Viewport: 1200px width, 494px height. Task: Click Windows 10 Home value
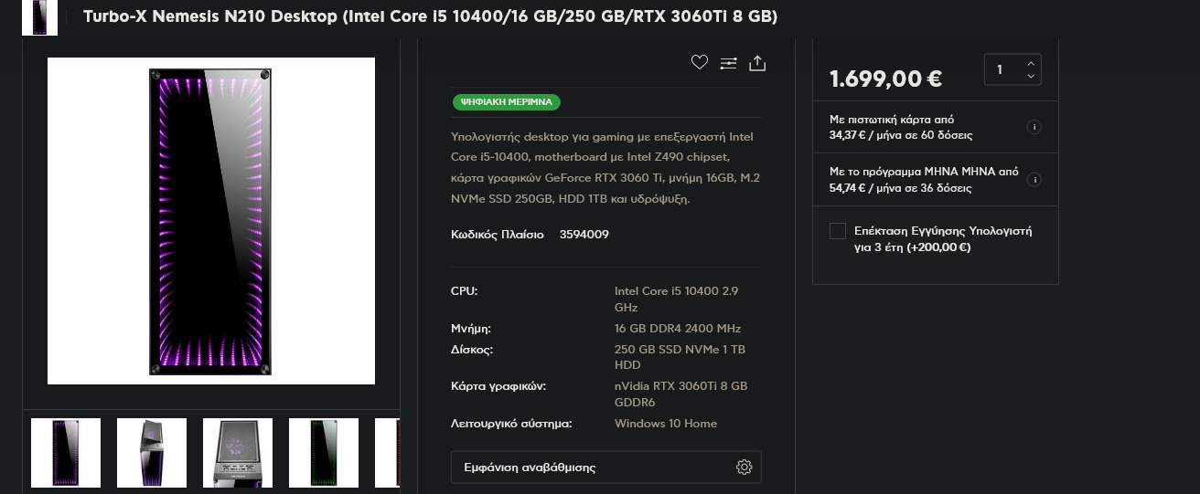coord(666,424)
